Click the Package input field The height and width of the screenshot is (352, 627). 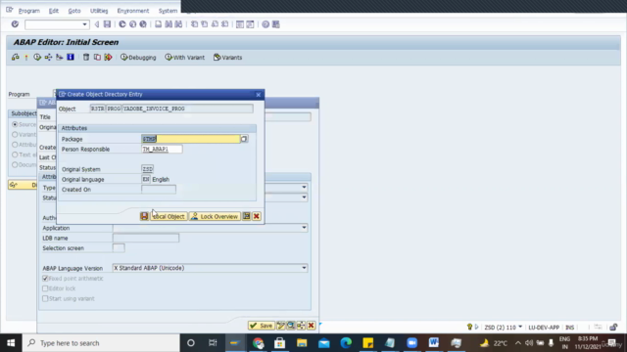[190, 139]
